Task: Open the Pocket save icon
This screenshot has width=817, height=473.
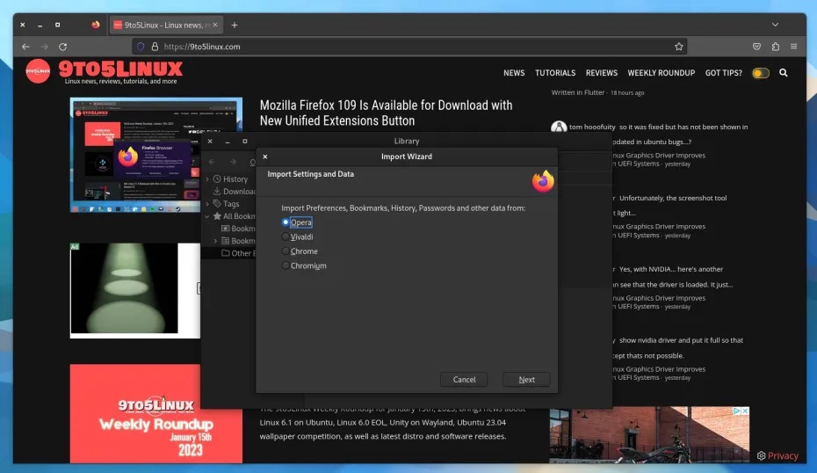Action: (757, 47)
